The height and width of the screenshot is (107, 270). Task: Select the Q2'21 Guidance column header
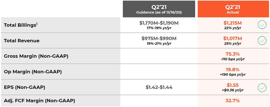(x=159, y=9)
